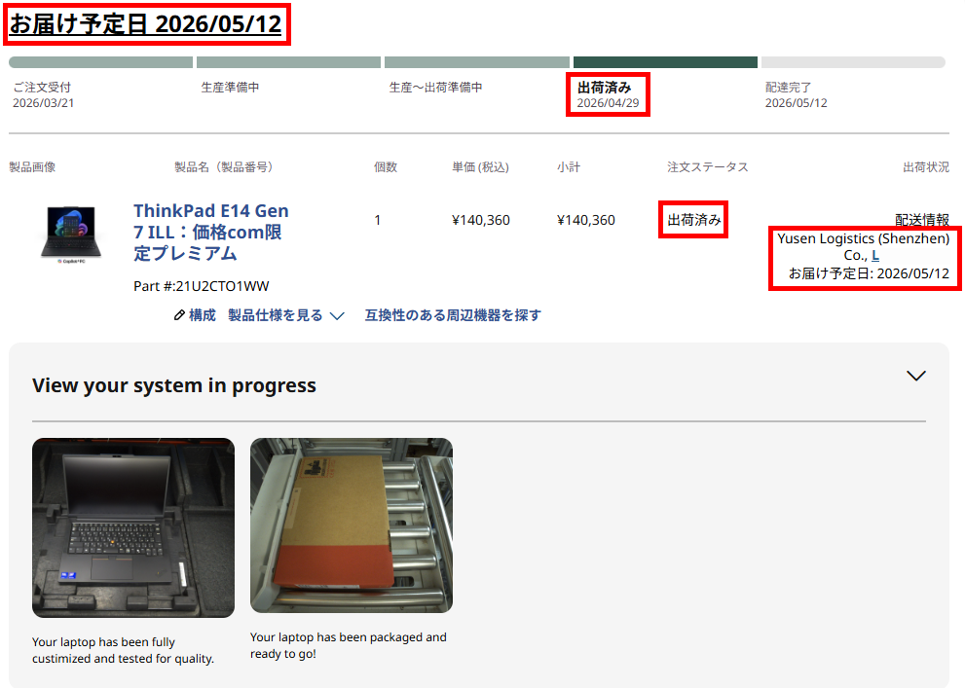This screenshot has height=688, width=965.
Task: Click the chevron beside 製品仕様を見る
Action: [337, 316]
